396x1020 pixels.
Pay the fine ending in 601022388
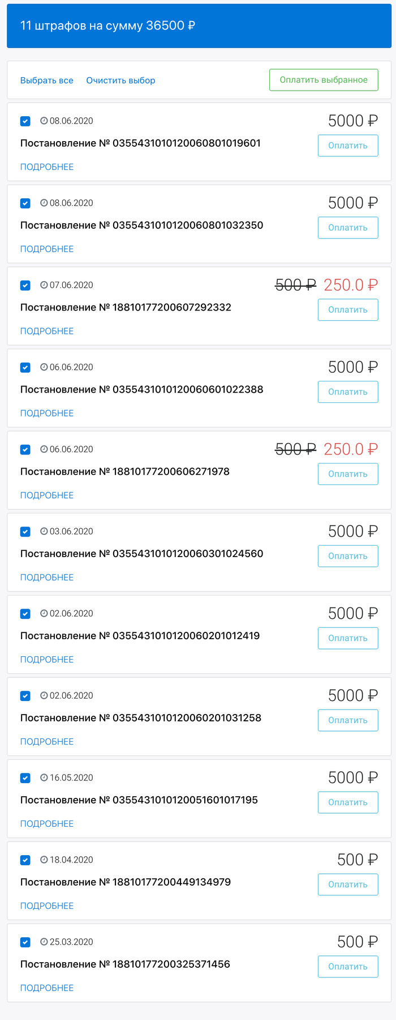pos(348,392)
